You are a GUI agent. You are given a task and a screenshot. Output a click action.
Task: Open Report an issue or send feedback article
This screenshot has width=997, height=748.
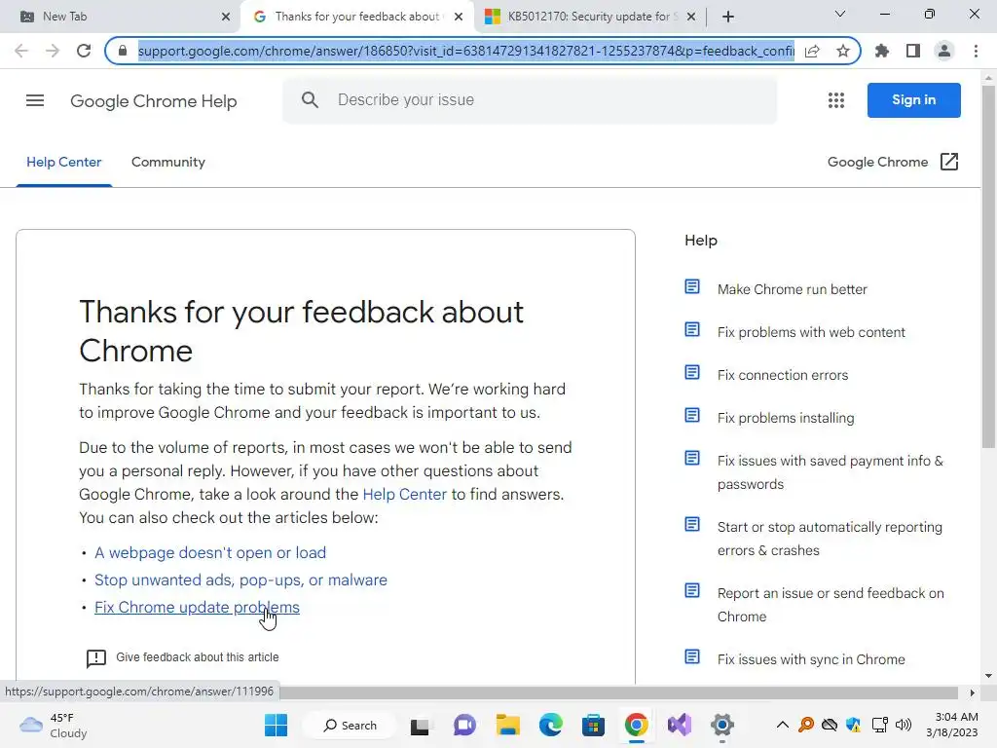click(831, 605)
